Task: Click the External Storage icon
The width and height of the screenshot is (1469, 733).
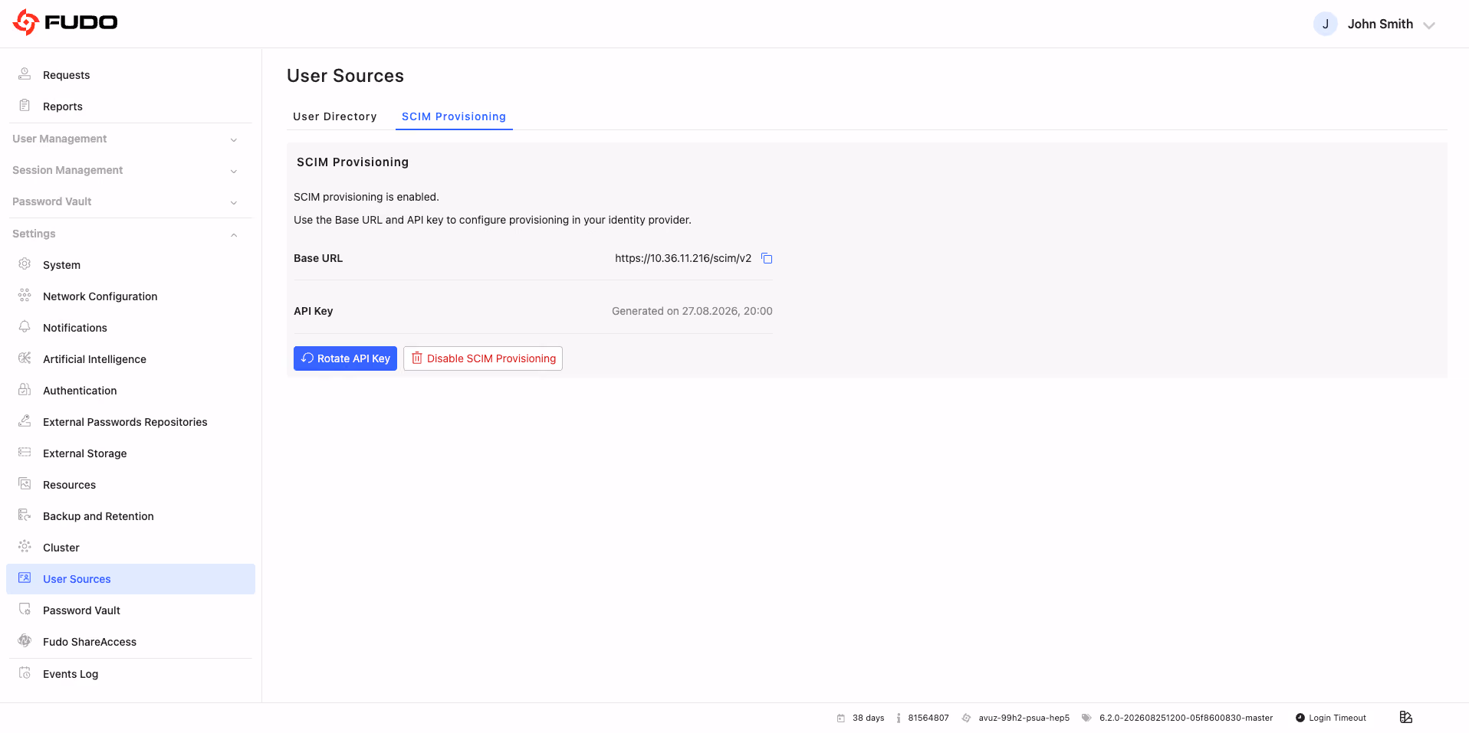Action: coord(25,453)
